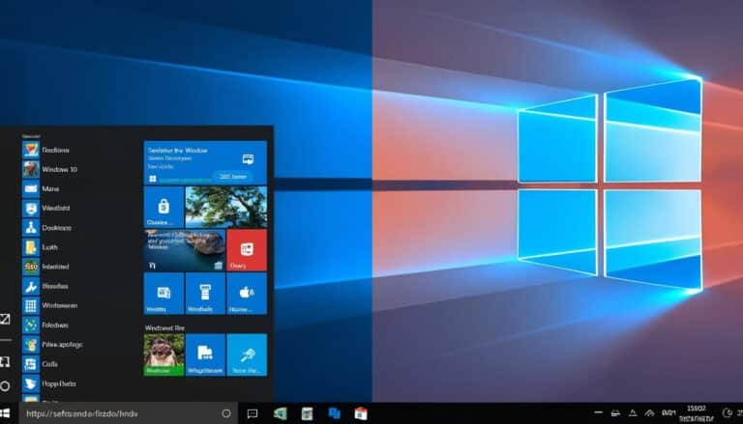This screenshot has width=743, height=424.
Task: Click the drive icon in the system tray
Action: point(615,413)
